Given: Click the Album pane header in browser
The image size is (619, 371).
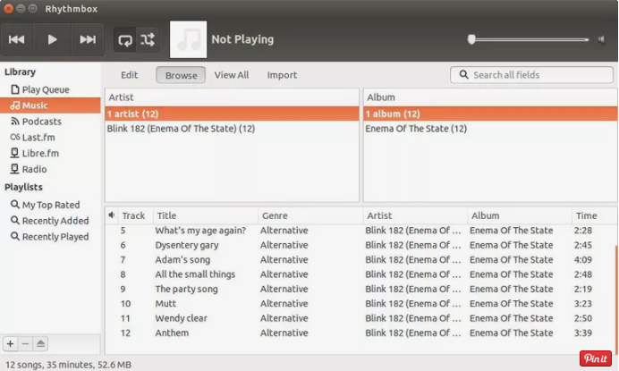Looking at the screenshot, I should click(490, 97).
